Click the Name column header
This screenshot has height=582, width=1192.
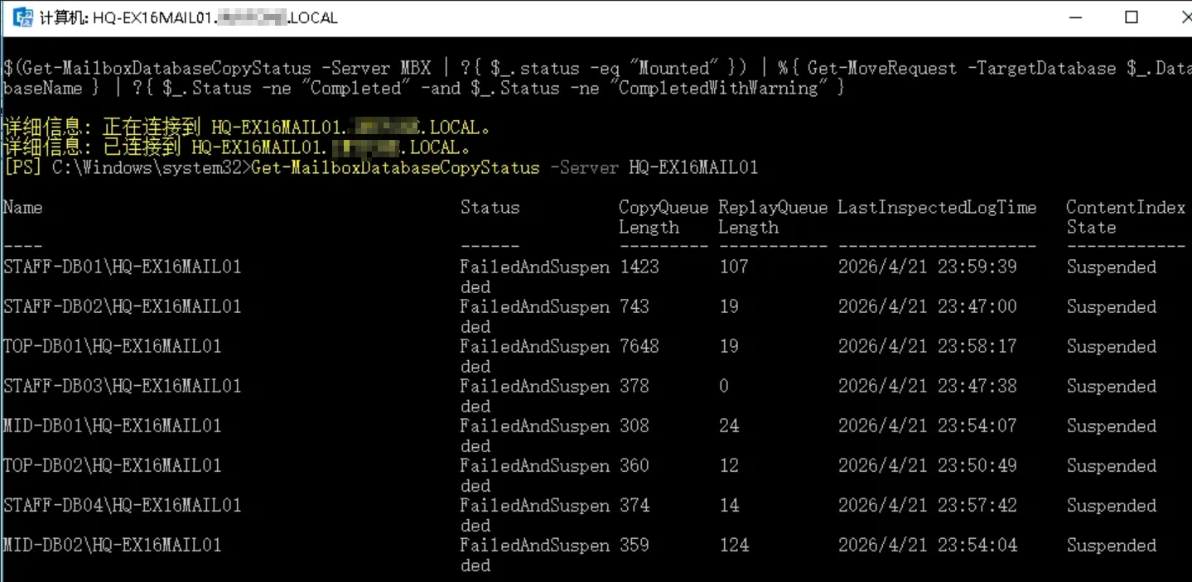click(23, 208)
